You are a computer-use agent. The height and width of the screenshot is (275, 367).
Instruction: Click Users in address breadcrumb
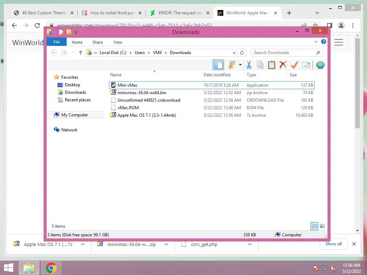pos(140,53)
